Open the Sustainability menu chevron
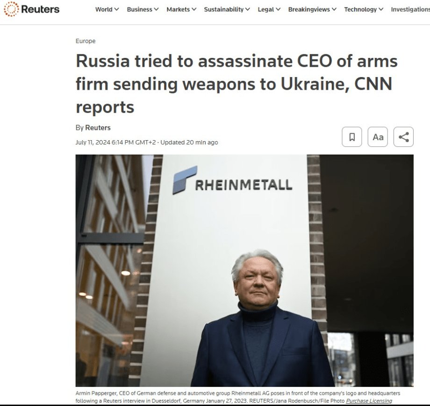 pos(248,9)
